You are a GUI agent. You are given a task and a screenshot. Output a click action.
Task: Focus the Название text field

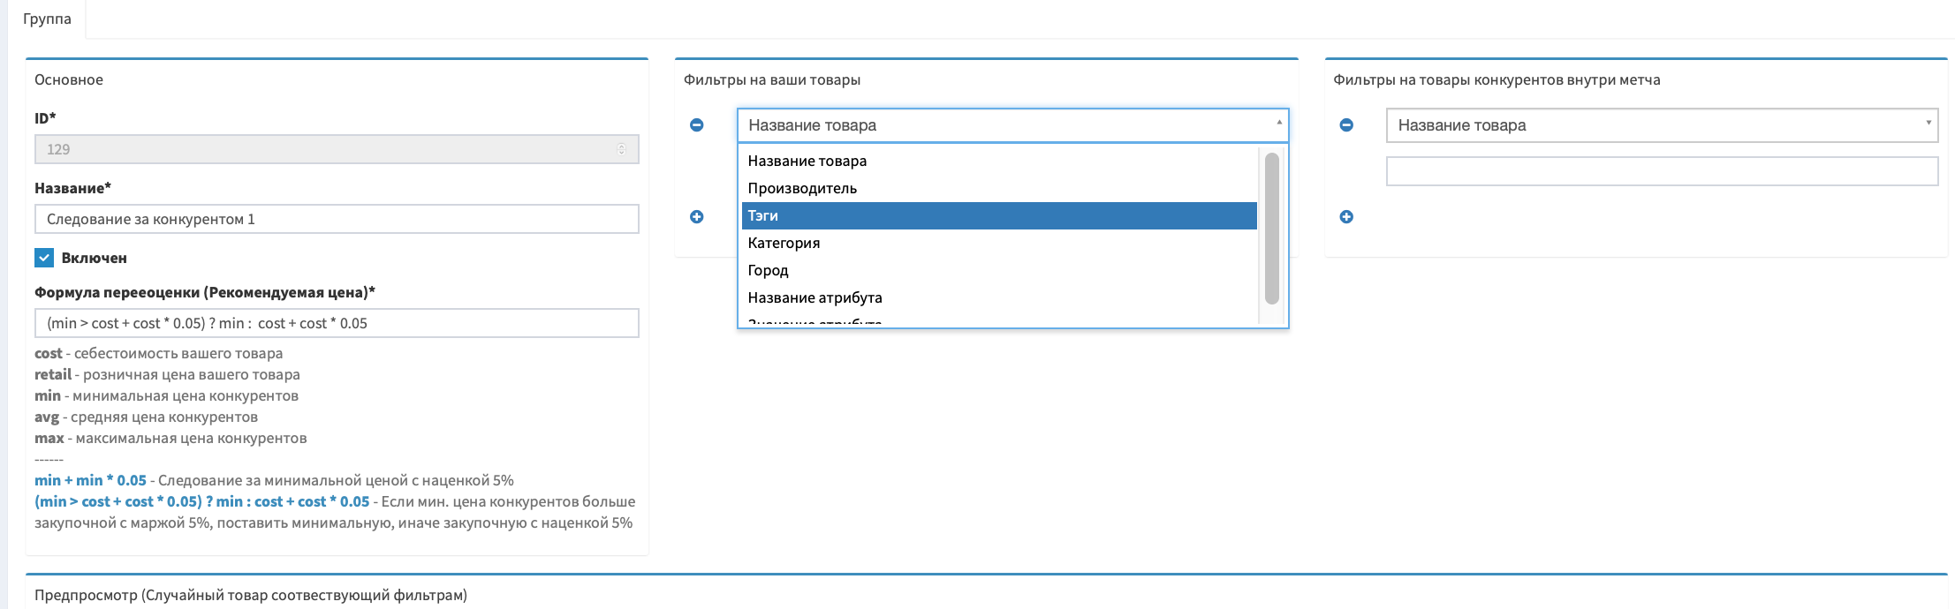337,219
